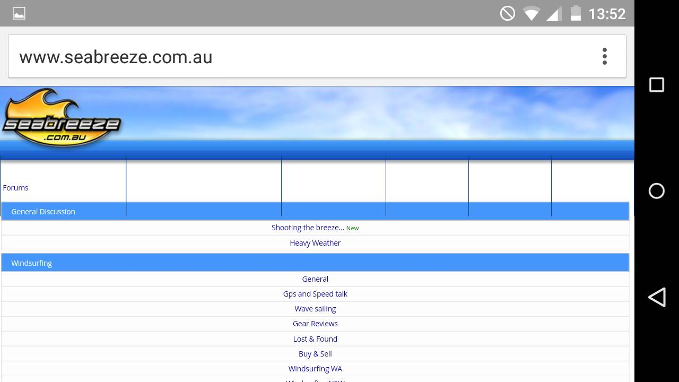679x382 pixels.
Task: Open the Heavy Weather forum
Action: (x=315, y=243)
